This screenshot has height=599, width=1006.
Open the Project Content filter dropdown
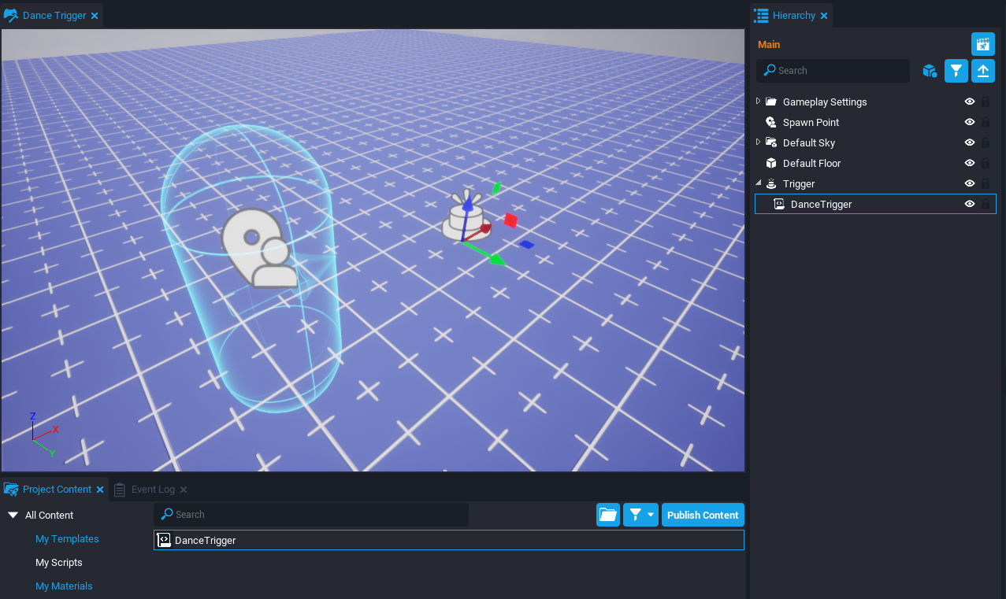tap(640, 515)
